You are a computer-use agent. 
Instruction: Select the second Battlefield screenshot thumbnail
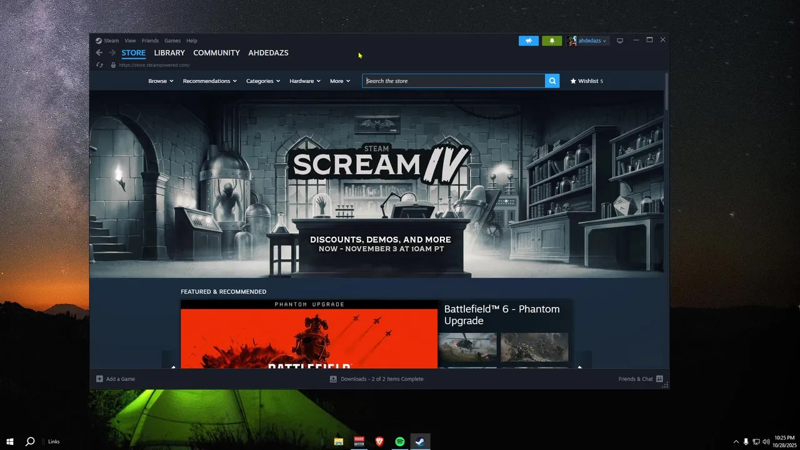point(534,347)
